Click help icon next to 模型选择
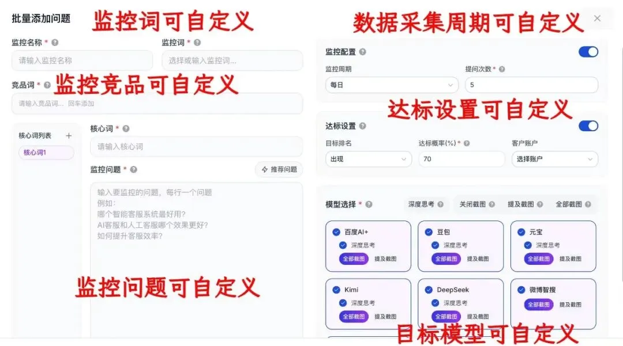 [369, 204]
